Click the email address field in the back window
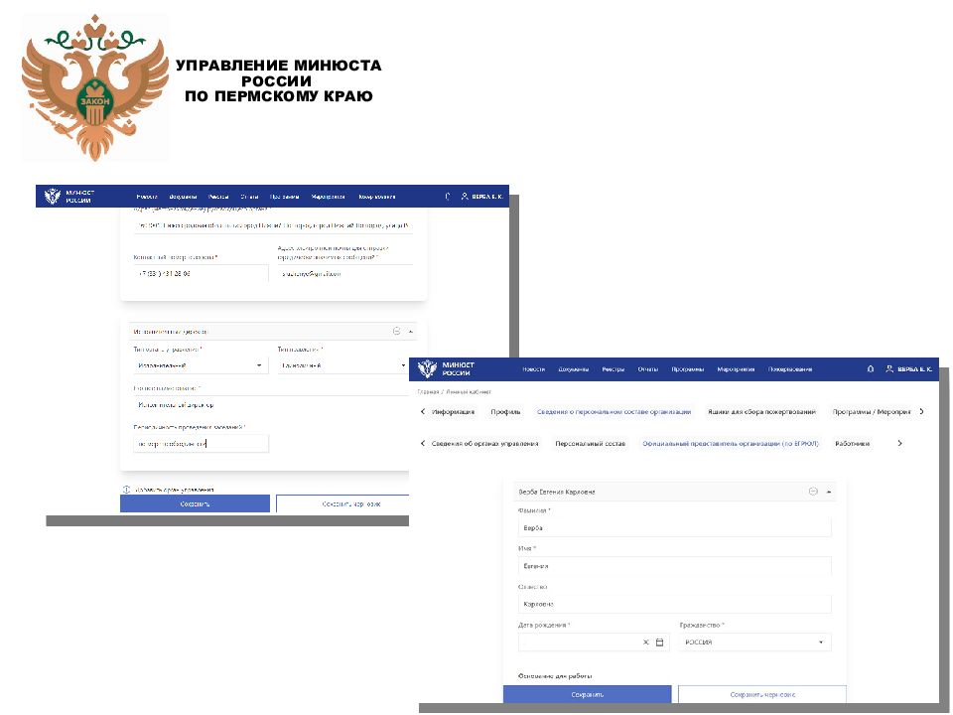953x715 pixels. point(345,274)
